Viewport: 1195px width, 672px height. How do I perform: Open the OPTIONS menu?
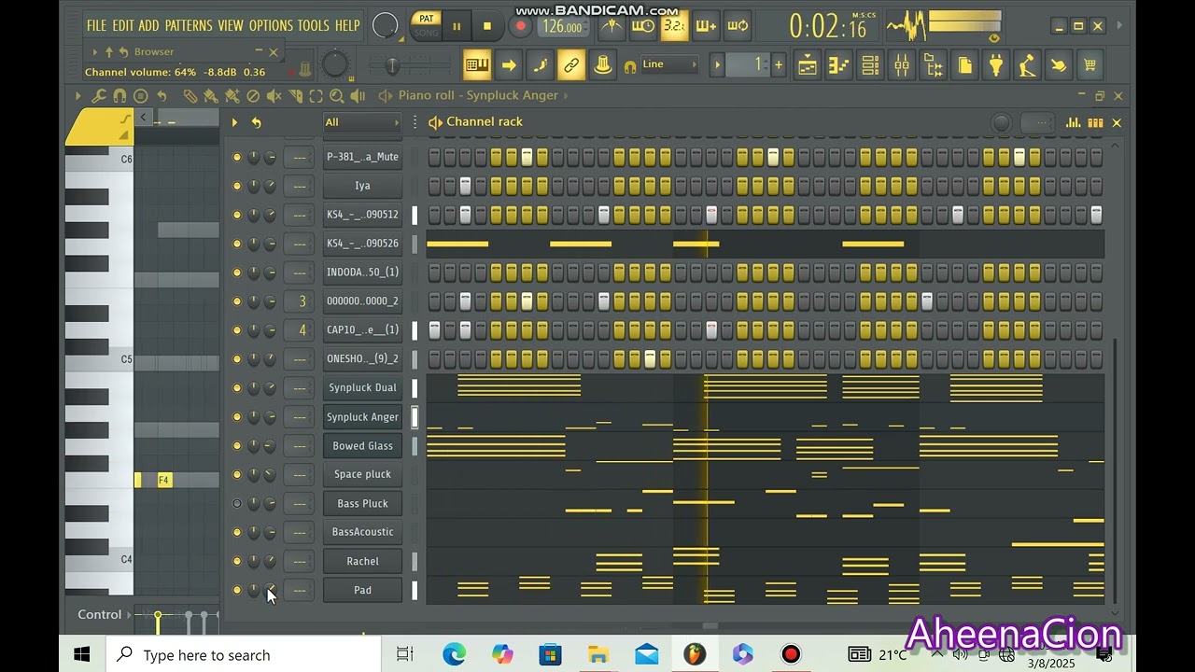point(271,26)
